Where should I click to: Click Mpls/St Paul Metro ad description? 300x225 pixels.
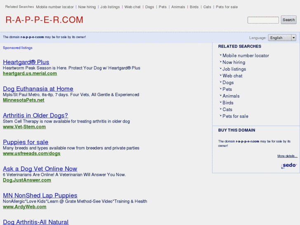click(x=71, y=95)
